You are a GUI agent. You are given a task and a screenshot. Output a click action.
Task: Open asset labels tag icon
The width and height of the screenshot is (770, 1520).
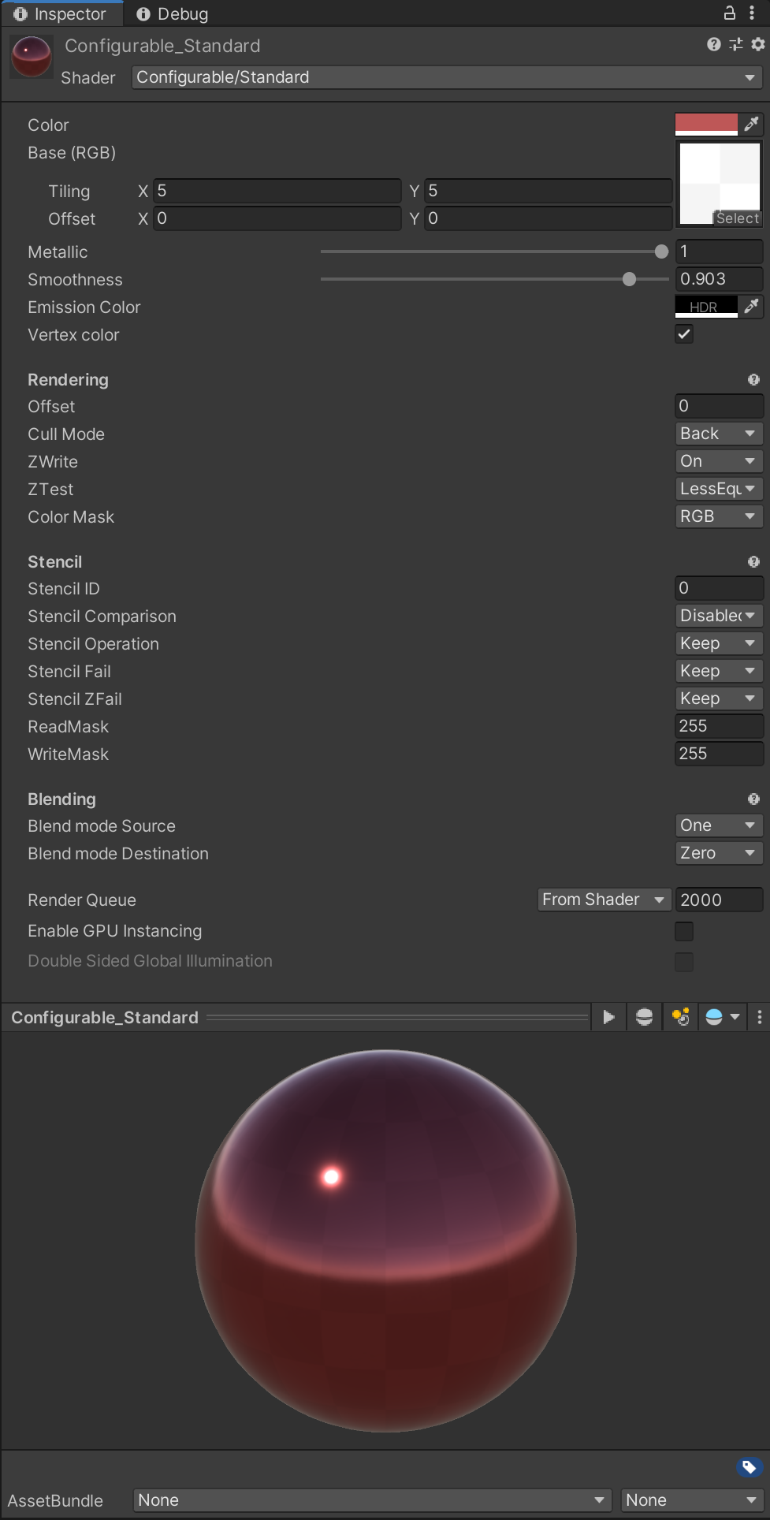(749, 1467)
